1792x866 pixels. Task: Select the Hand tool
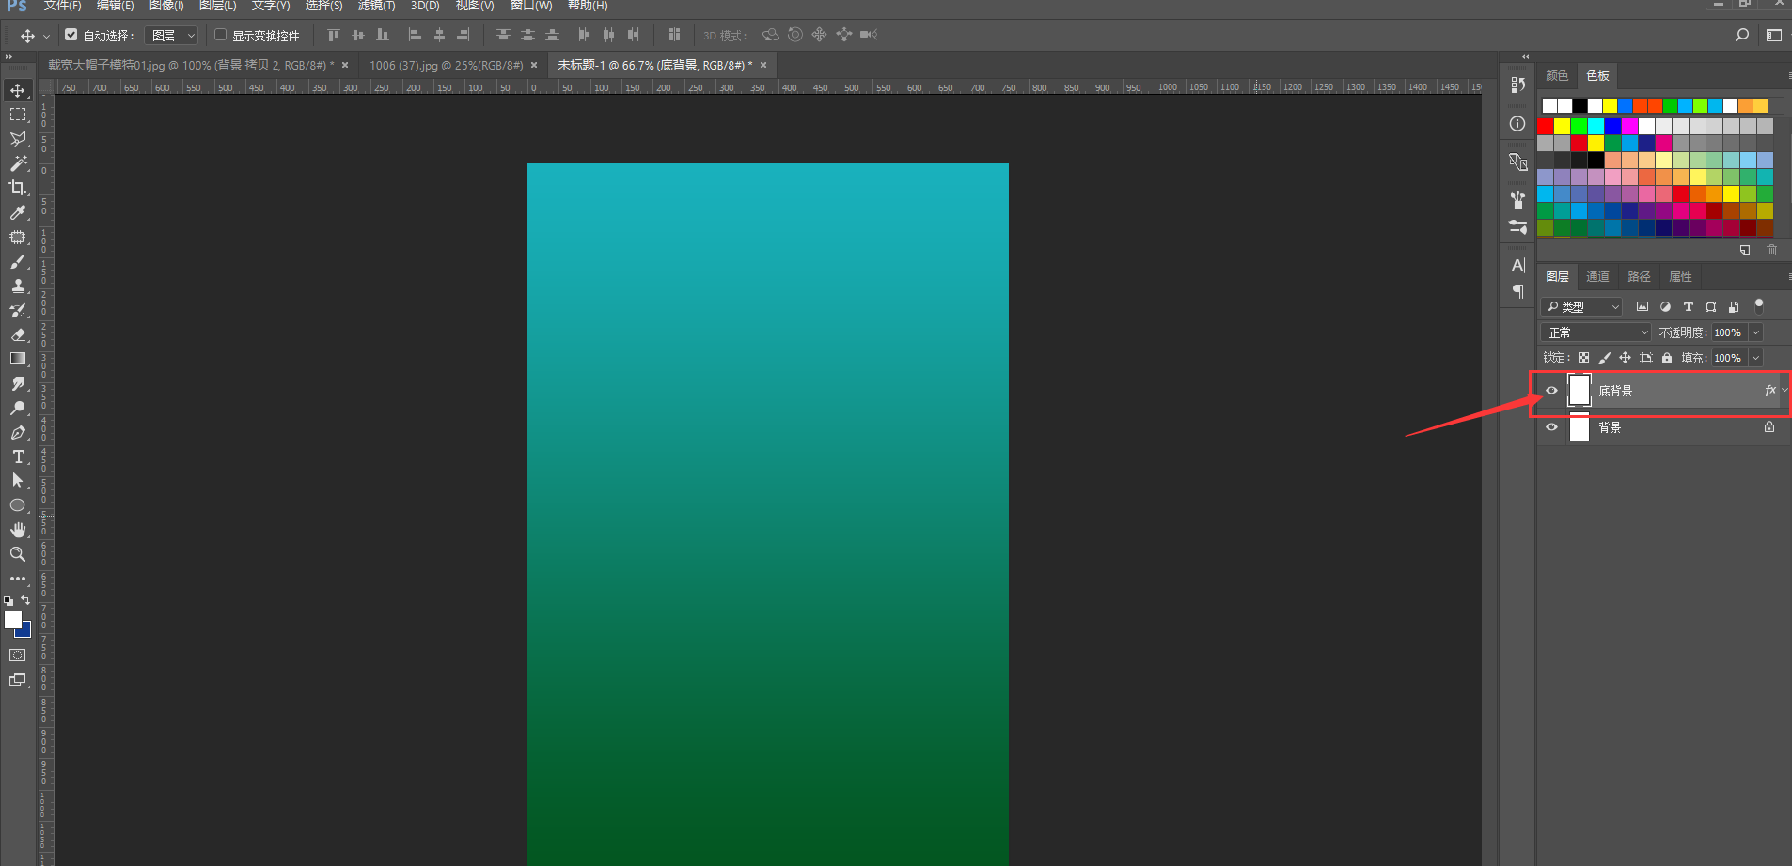click(x=18, y=530)
